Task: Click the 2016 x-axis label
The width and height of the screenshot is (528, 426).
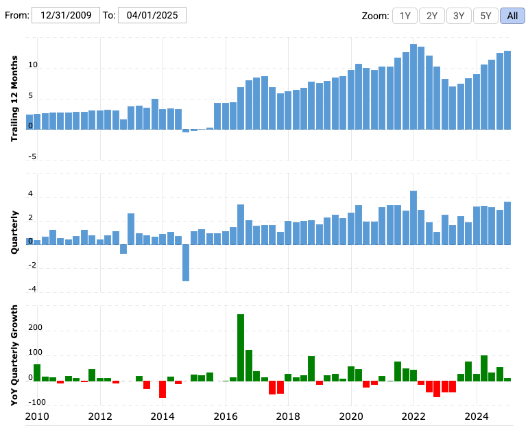Action: pyautogui.click(x=226, y=416)
